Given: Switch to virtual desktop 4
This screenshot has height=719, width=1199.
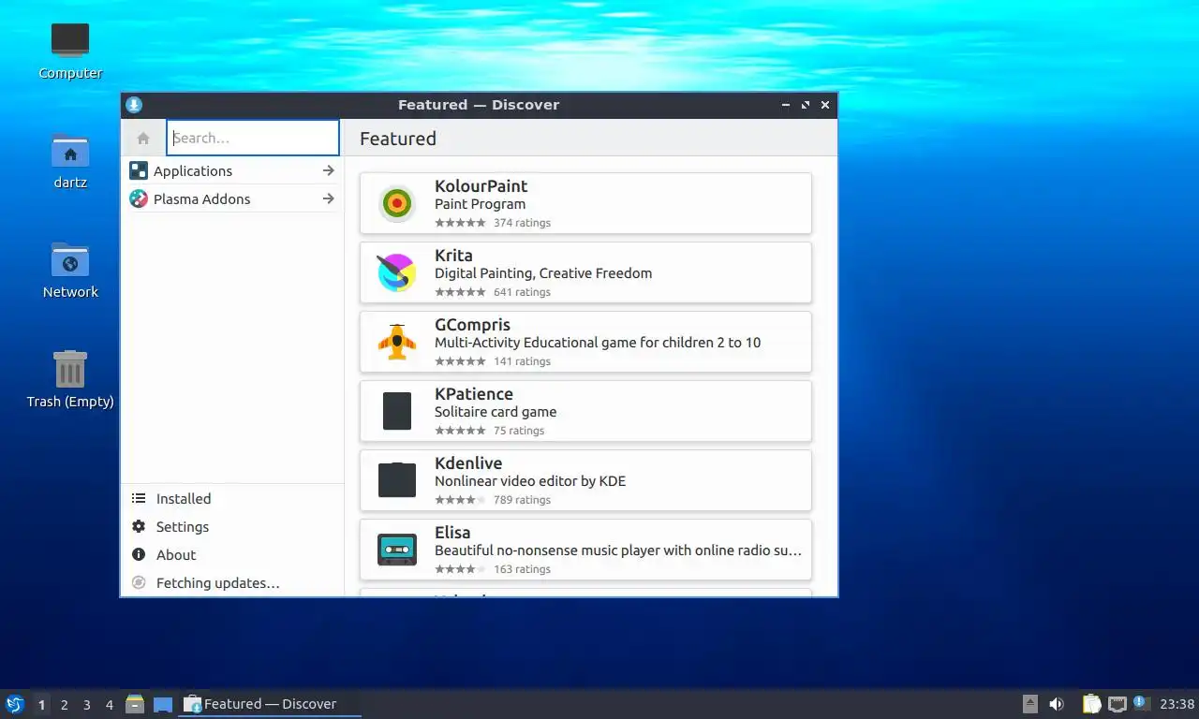Looking at the screenshot, I should (110, 704).
